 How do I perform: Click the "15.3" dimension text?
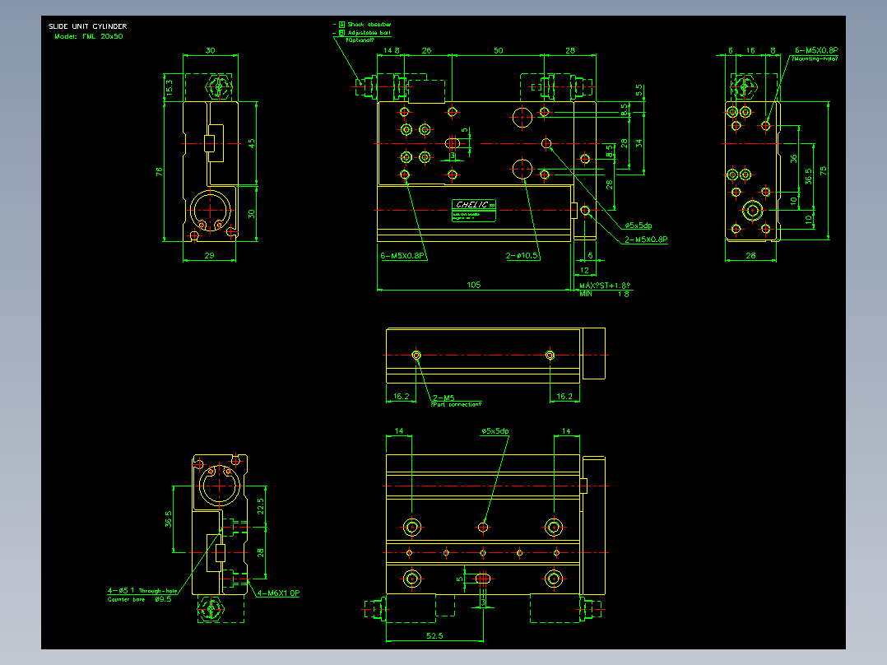tap(170, 87)
